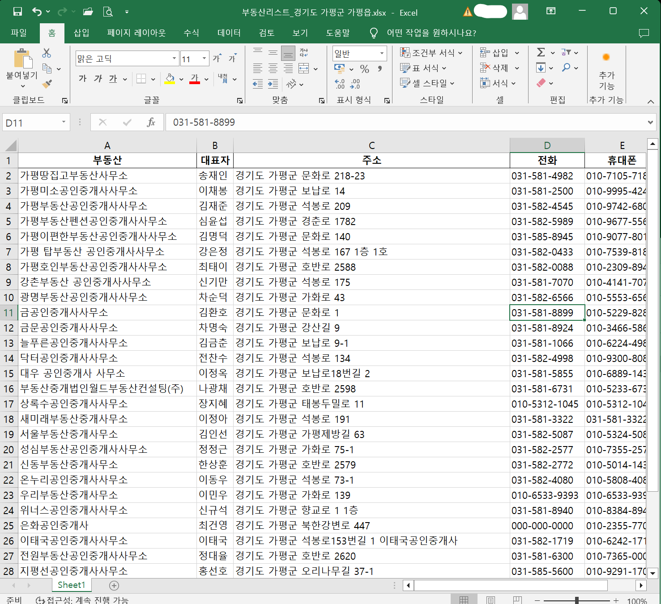This screenshot has width=661, height=604.
Task: Select the AutoSum (Σ) icon in 편집 group
Action: tap(541, 52)
